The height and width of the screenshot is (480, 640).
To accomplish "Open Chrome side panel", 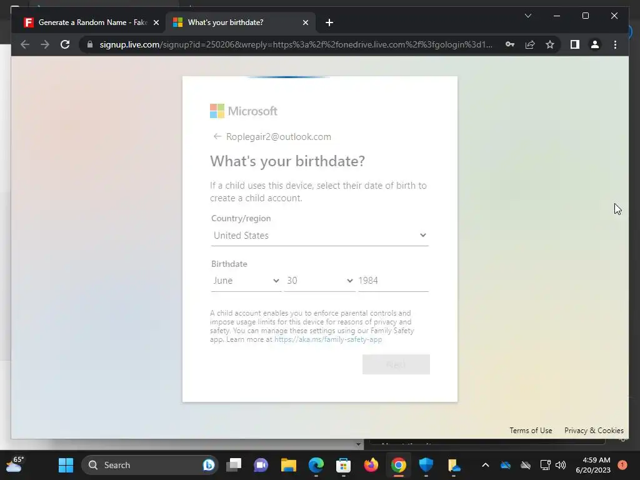I will [575, 44].
